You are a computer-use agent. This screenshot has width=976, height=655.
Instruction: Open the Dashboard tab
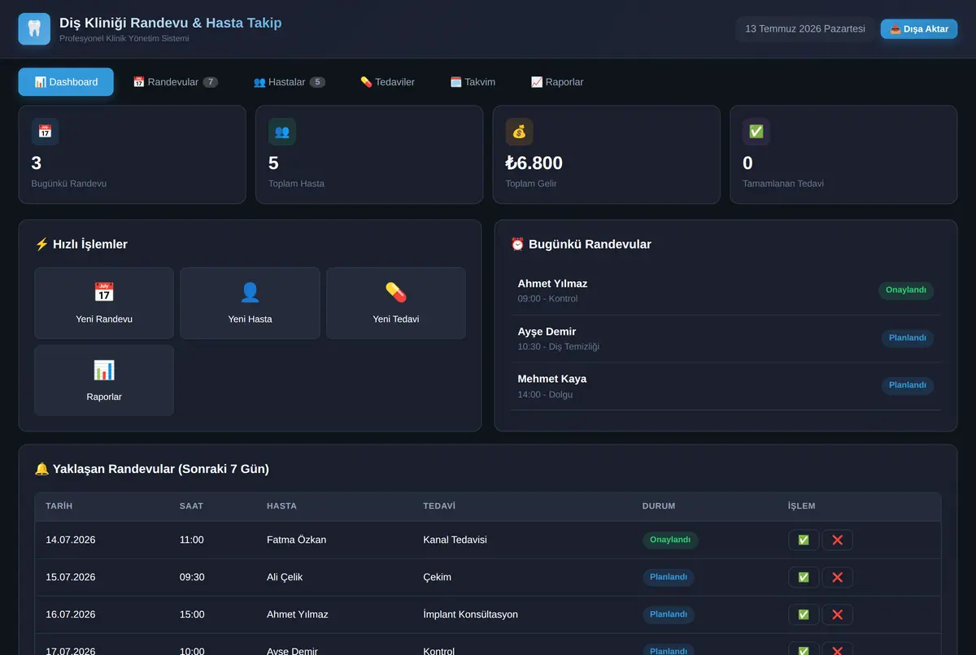click(66, 82)
